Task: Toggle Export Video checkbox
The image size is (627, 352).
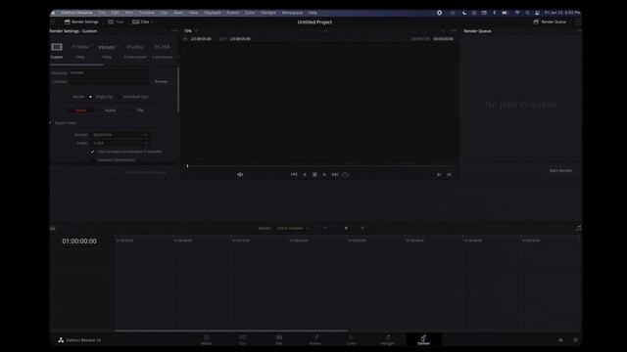Action: click(51, 123)
